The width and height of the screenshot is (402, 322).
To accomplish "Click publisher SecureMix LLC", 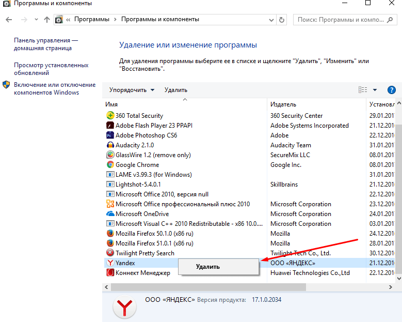I will 290,155.
